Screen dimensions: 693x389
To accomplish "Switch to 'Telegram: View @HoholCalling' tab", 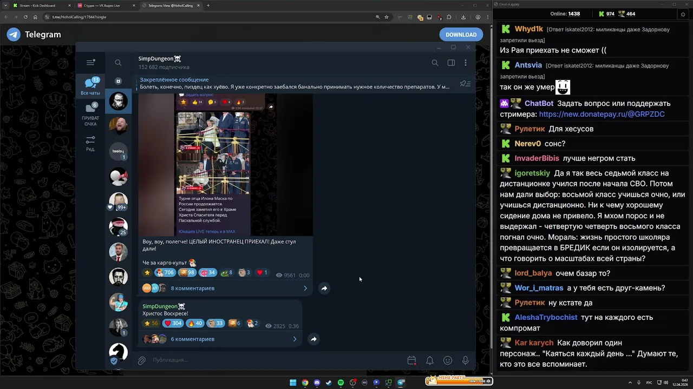I will pyautogui.click(x=171, y=5).
